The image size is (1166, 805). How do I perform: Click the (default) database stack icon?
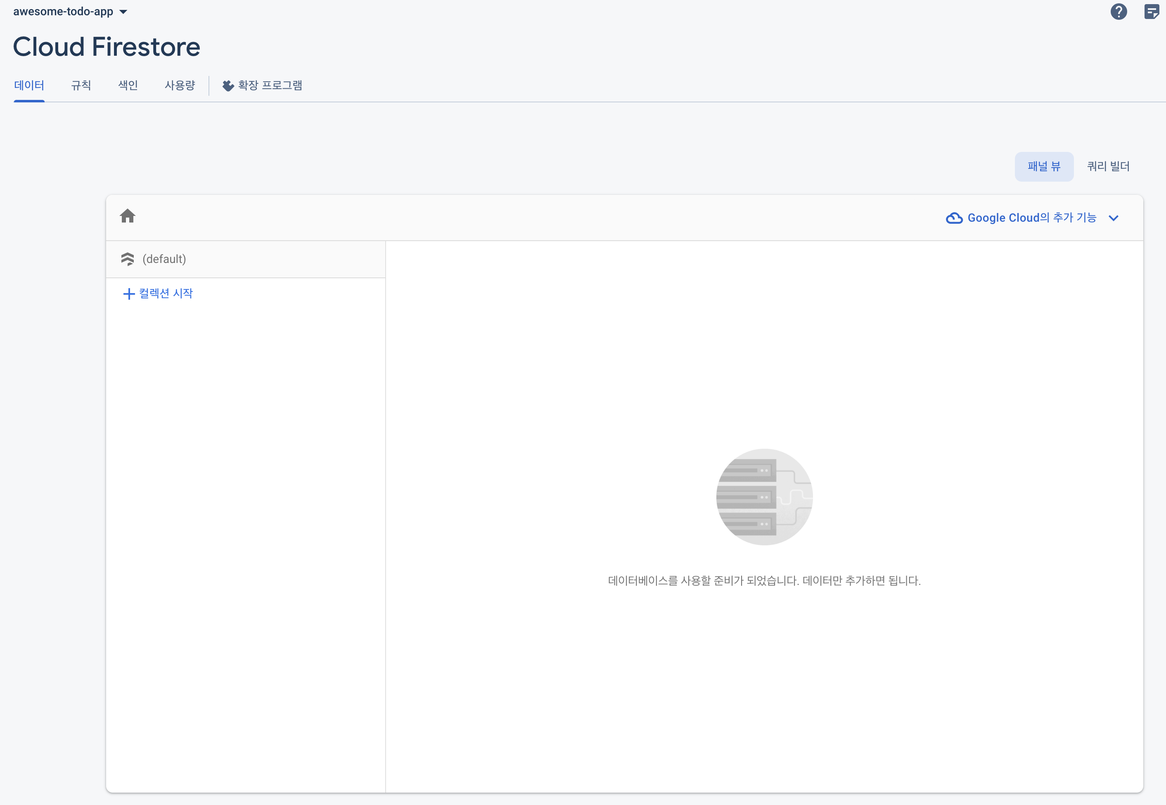[x=128, y=259]
